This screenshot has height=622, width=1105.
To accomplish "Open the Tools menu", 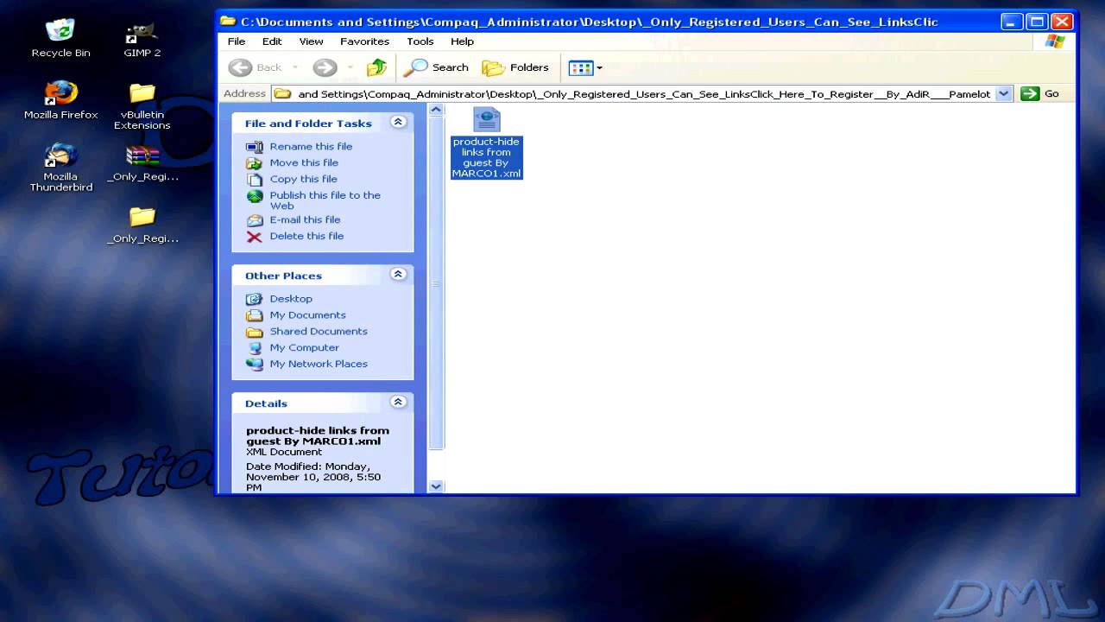I will coord(420,41).
